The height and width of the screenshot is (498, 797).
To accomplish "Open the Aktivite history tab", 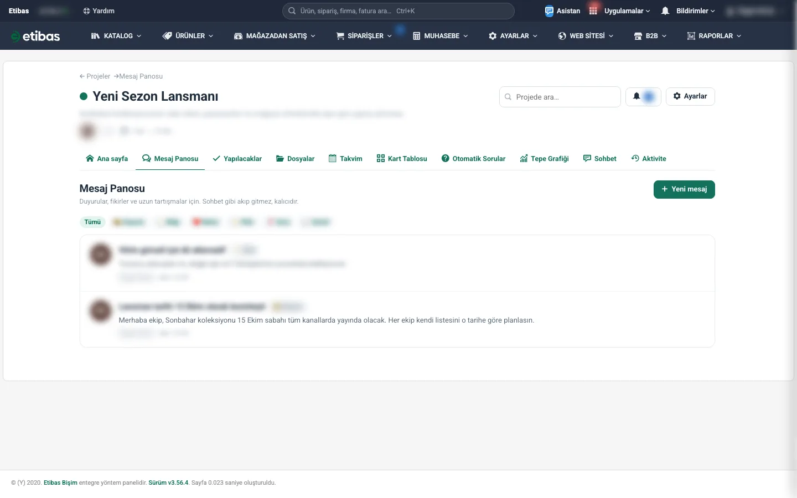I will tap(649, 159).
